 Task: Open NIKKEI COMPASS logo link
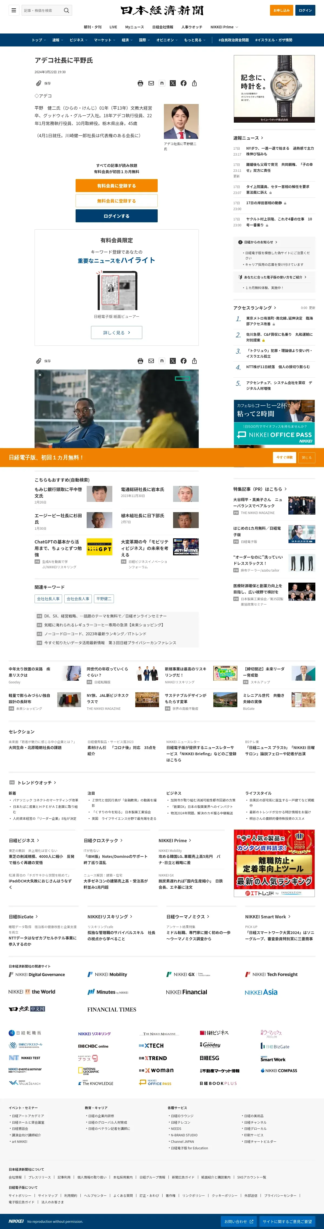[279, 1070]
